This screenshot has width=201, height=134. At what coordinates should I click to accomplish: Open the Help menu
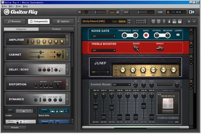pos(25,6)
